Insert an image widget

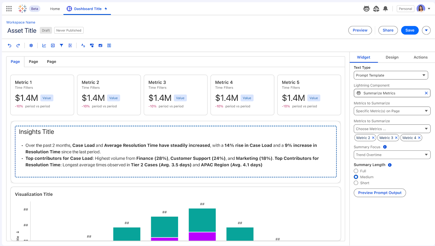[100, 45]
